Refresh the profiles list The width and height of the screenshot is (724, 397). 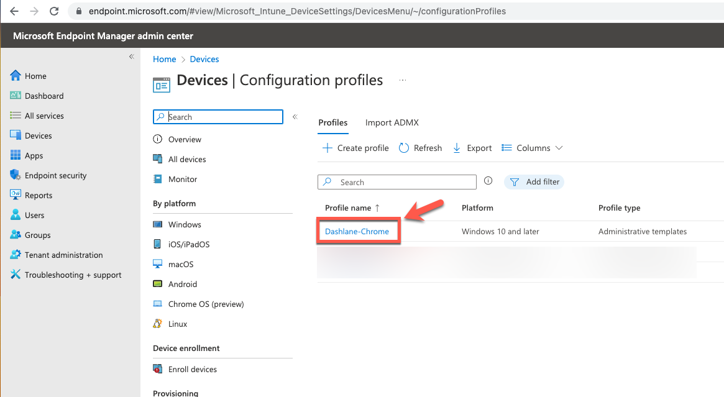(x=420, y=148)
